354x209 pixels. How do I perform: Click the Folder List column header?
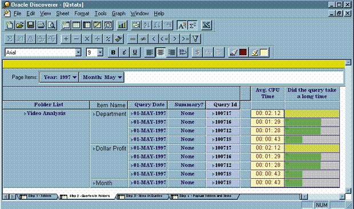(46, 105)
